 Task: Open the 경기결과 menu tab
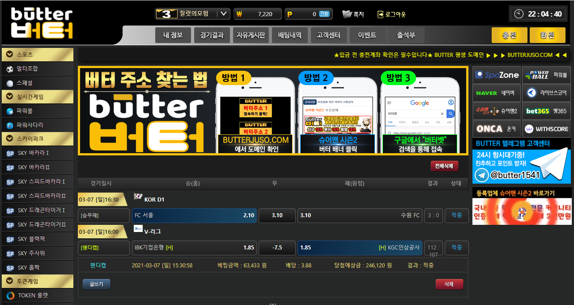(212, 35)
